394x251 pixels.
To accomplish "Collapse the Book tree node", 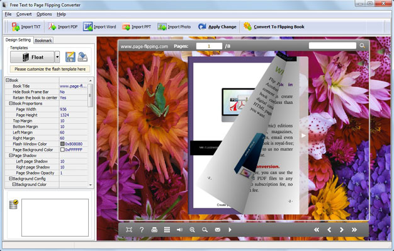I will [x=8, y=80].
